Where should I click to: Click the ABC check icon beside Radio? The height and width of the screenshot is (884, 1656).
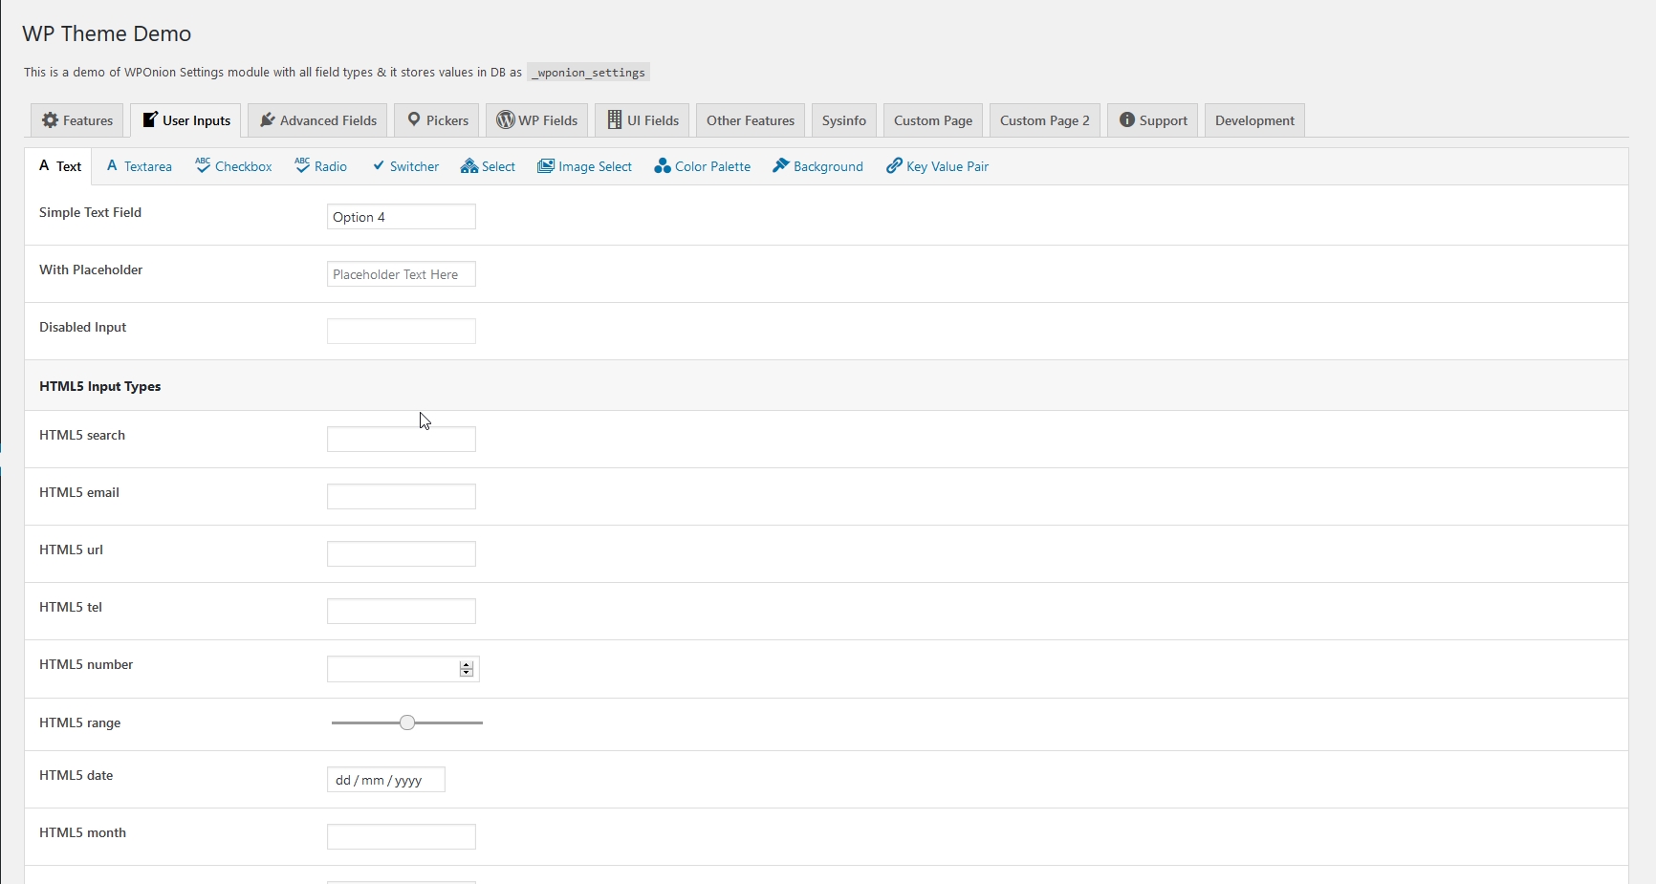click(302, 165)
